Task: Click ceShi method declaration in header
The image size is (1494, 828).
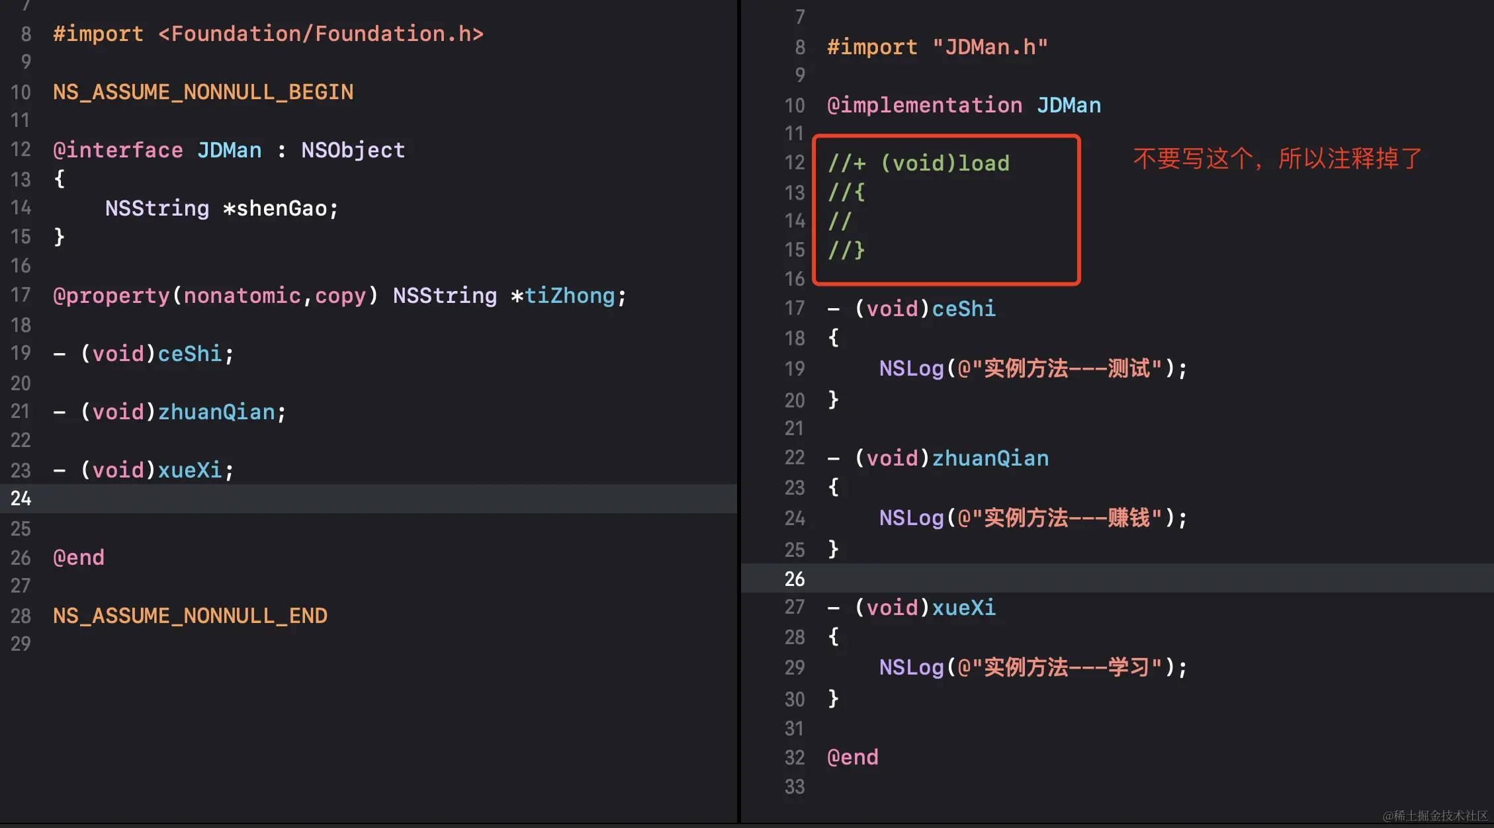Action: click(144, 354)
